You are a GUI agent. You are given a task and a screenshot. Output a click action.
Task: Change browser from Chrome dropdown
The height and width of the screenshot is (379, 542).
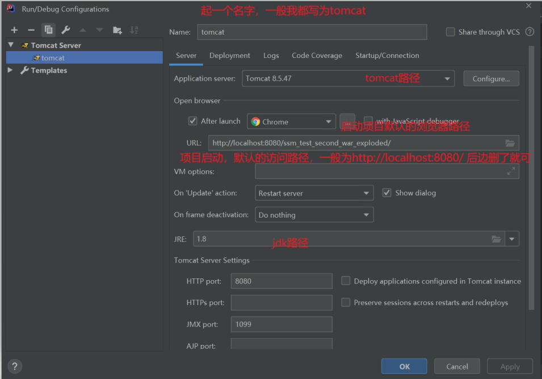[329, 121]
